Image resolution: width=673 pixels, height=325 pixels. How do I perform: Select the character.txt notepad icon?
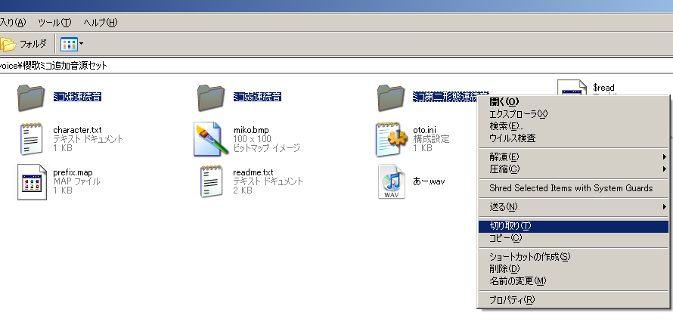31,139
